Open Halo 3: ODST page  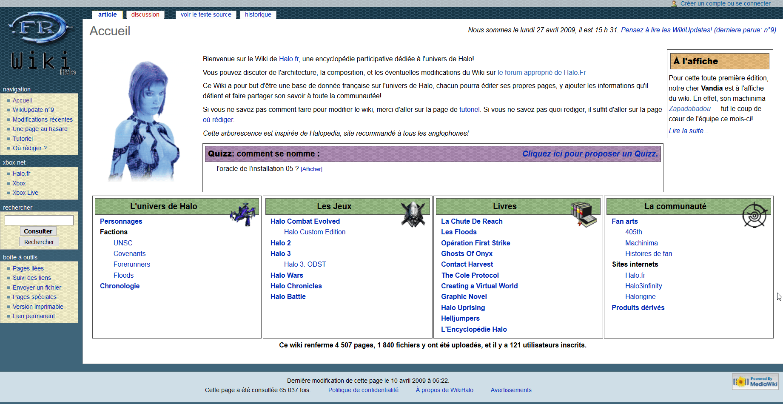click(x=305, y=264)
